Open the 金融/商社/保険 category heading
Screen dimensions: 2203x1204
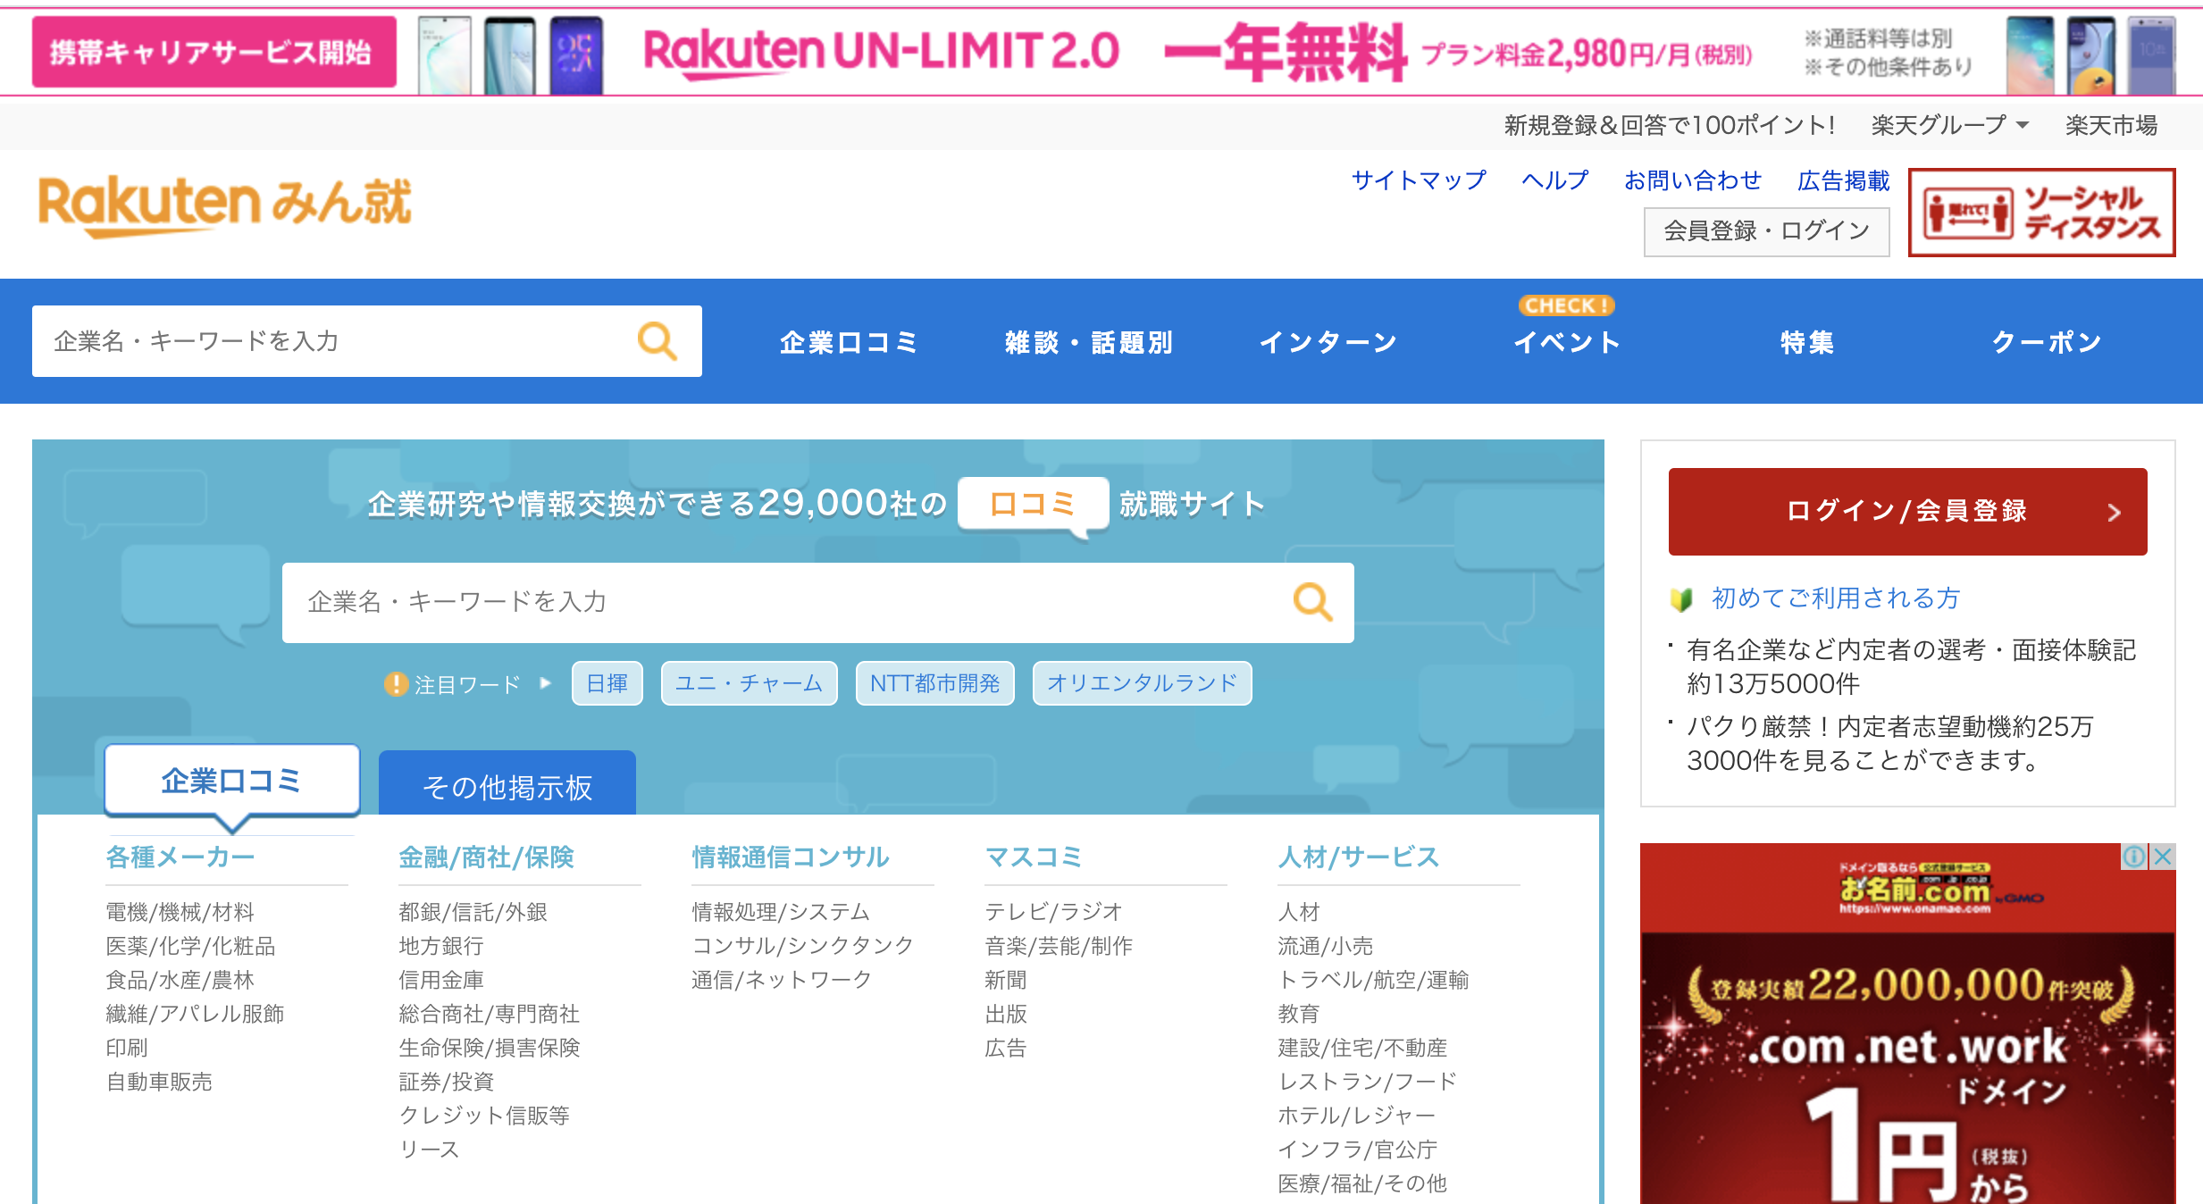coord(487,857)
